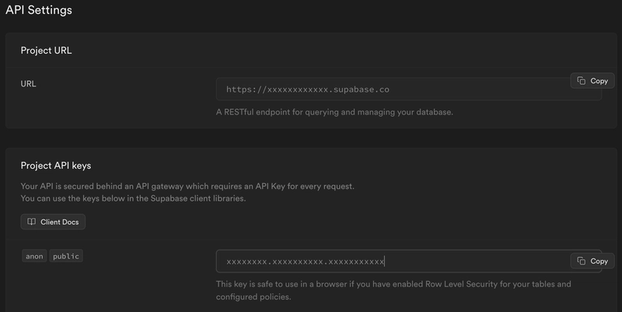
Task: Click the Supabase client libraries sentence
Action: 133,198
